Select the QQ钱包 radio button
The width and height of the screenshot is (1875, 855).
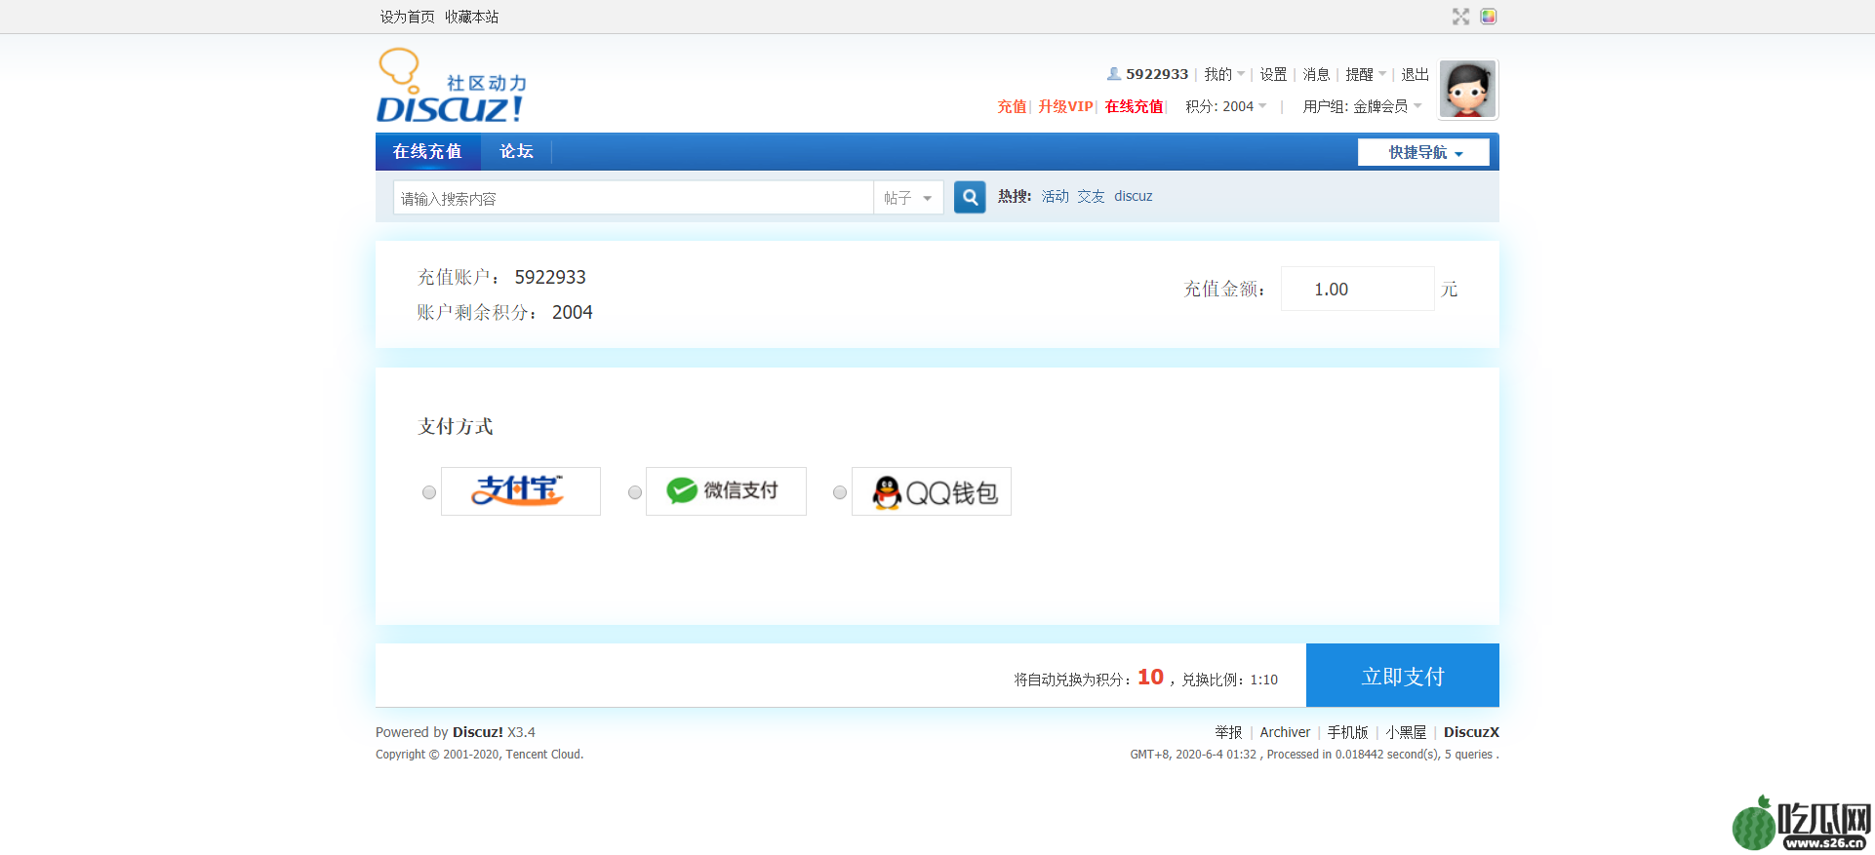[x=840, y=492]
